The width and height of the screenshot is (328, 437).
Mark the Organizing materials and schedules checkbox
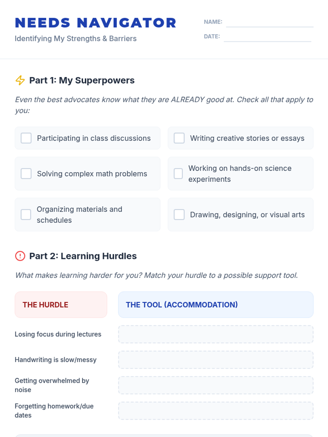26,215
